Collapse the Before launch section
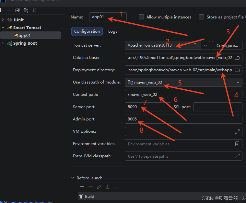Screen dimensions: 246x203 point(73,178)
